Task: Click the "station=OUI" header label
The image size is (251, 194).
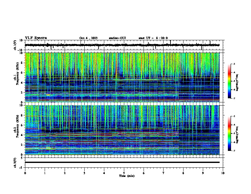Action: pyautogui.click(x=117, y=38)
